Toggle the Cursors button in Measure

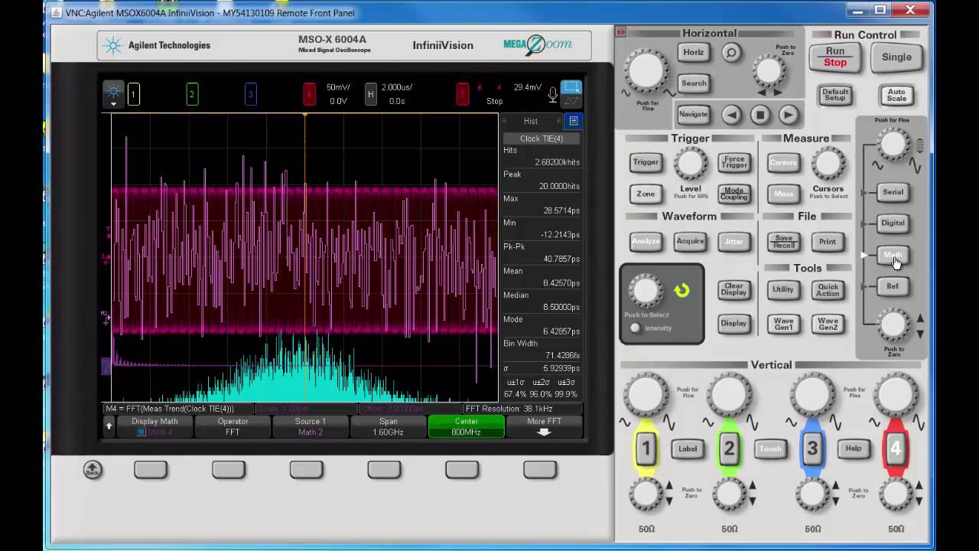[783, 162]
